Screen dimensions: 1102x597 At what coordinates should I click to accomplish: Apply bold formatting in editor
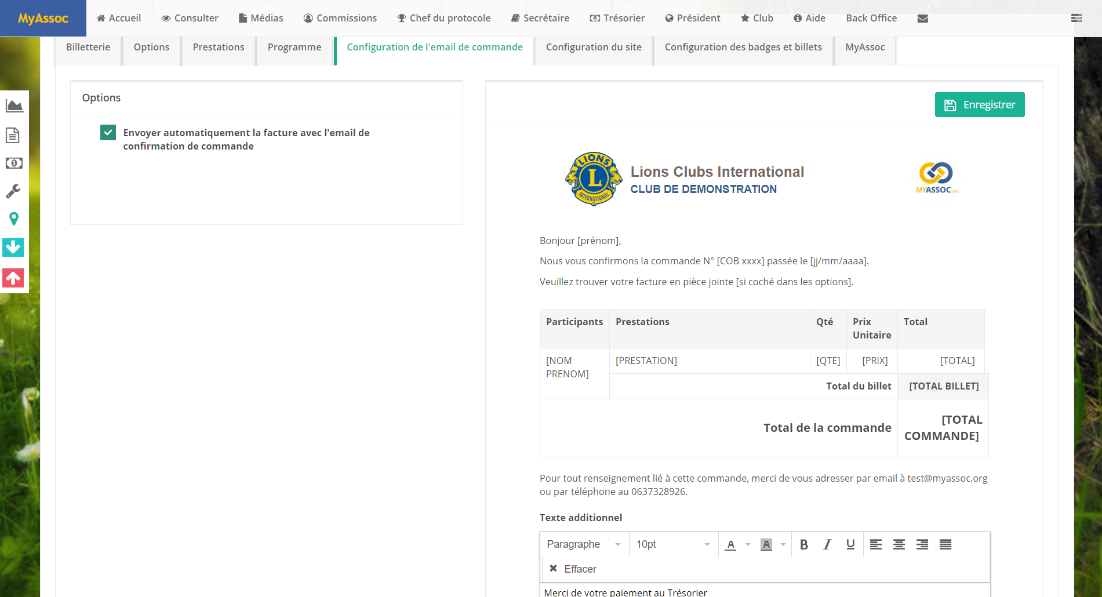pos(804,544)
